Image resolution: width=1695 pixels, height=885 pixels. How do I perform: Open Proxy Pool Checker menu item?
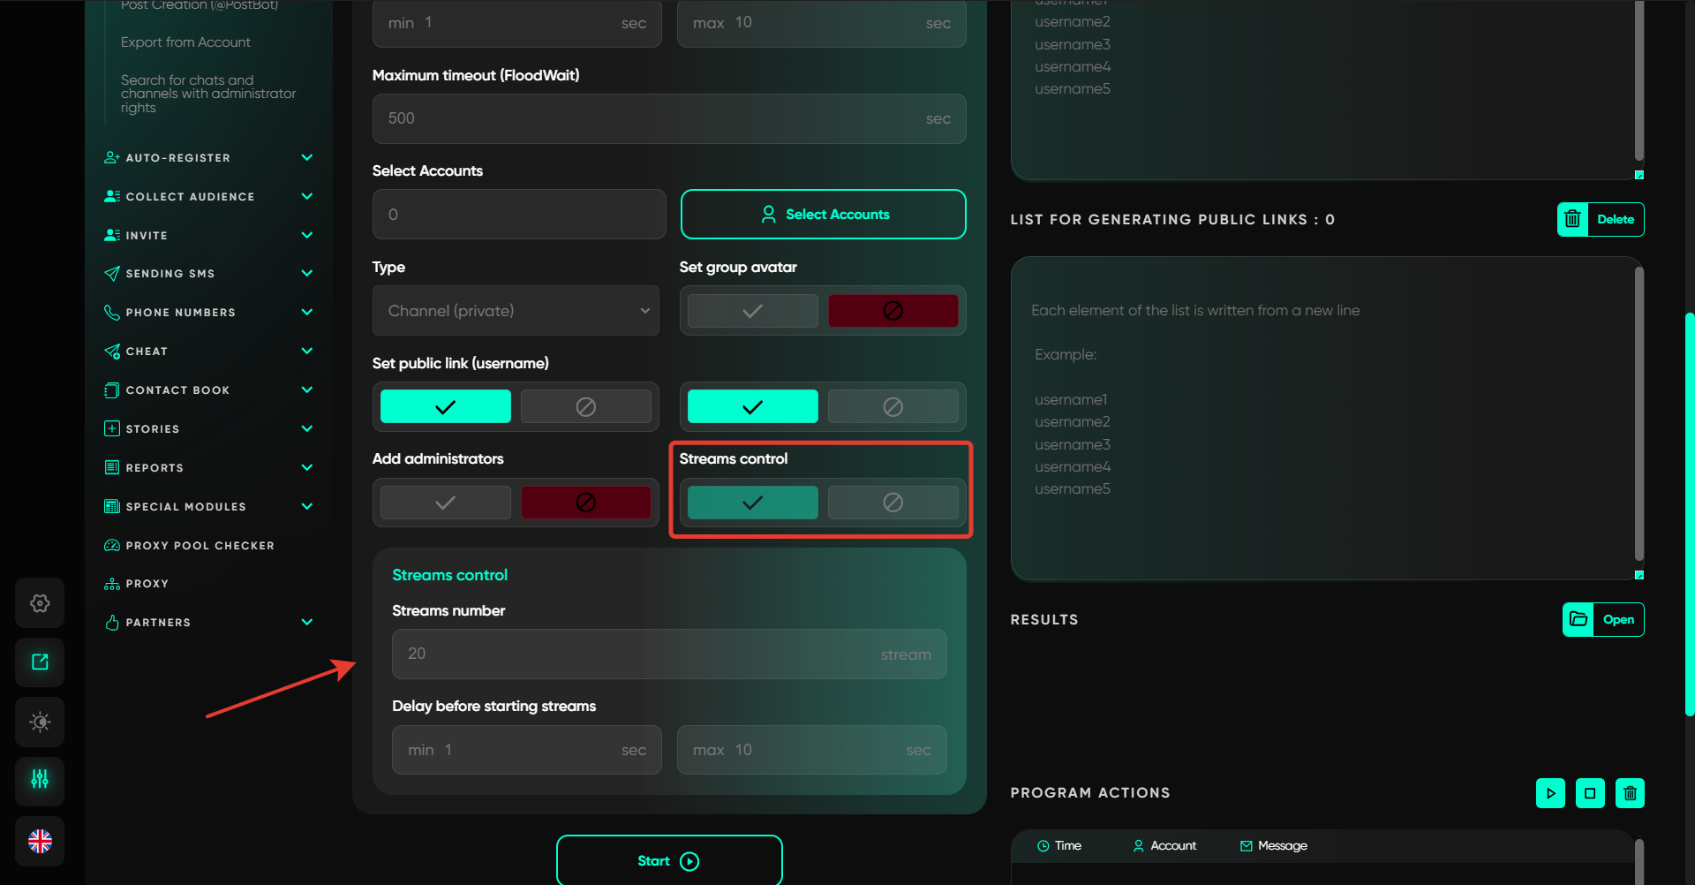click(200, 546)
